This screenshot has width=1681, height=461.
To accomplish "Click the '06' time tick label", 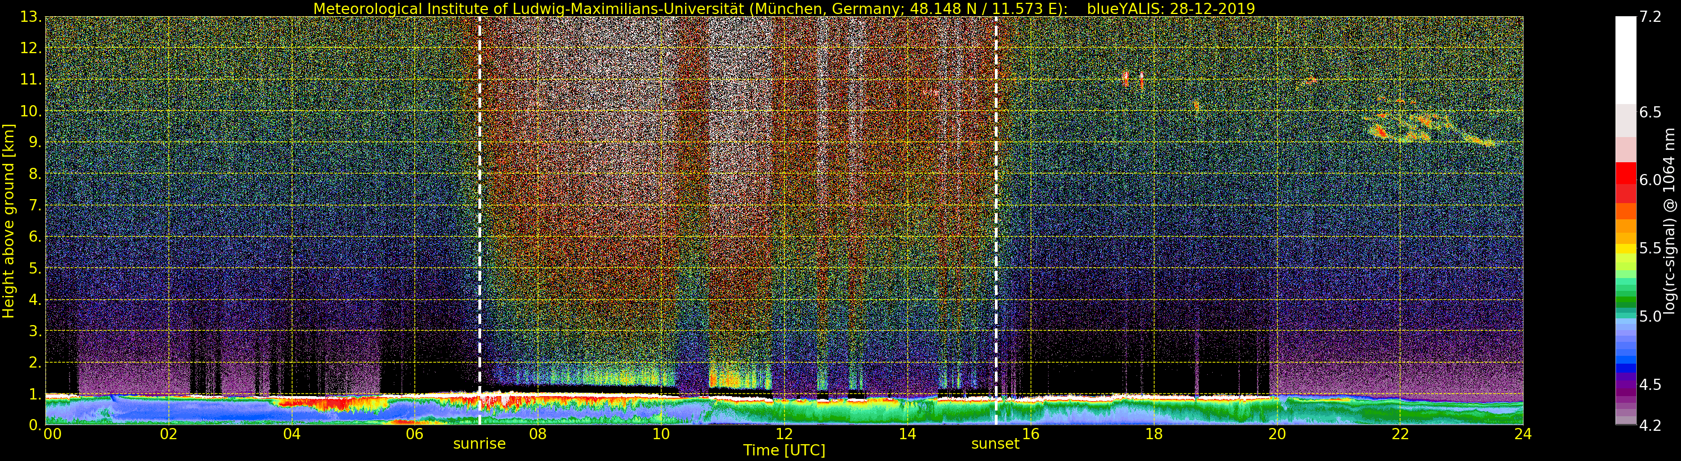I will pos(415,434).
